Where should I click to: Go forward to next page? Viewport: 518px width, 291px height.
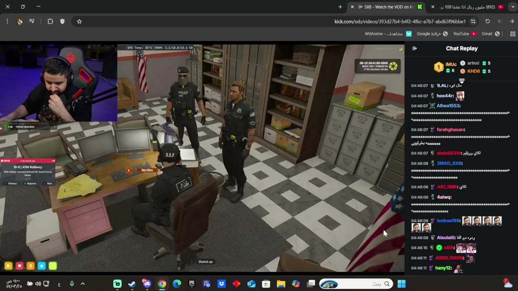point(499,21)
